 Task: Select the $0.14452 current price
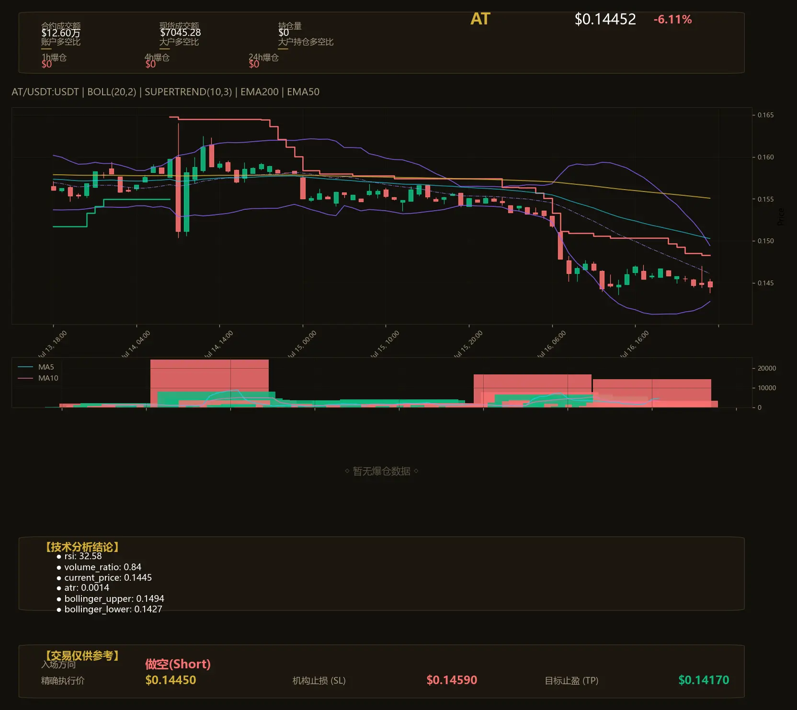pos(605,19)
